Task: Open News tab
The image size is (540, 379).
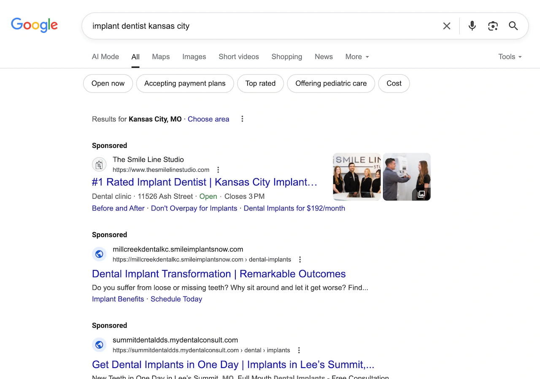Action: point(324,57)
